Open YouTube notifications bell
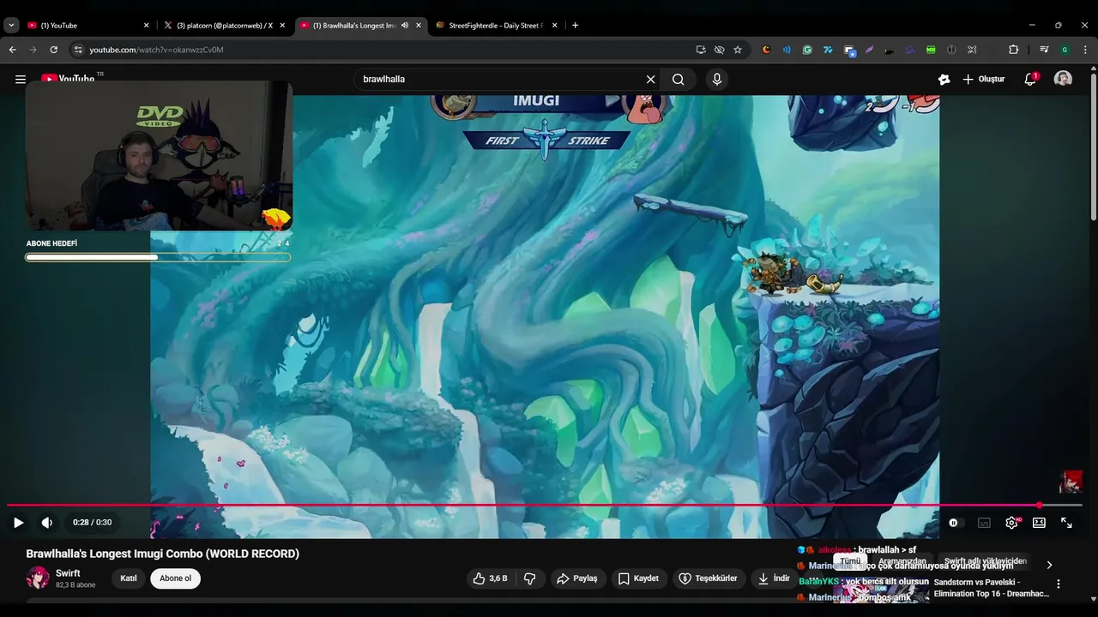The width and height of the screenshot is (1098, 617). pyautogui.click(x=1030, y=80)
